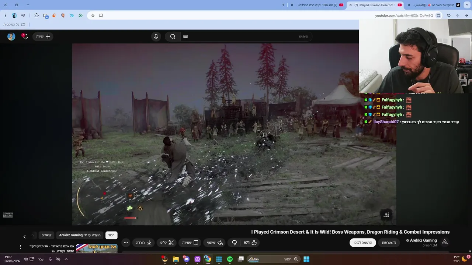Click the orange extension icon in toolbar
The image size is (472, 265).
pos(54,15)
